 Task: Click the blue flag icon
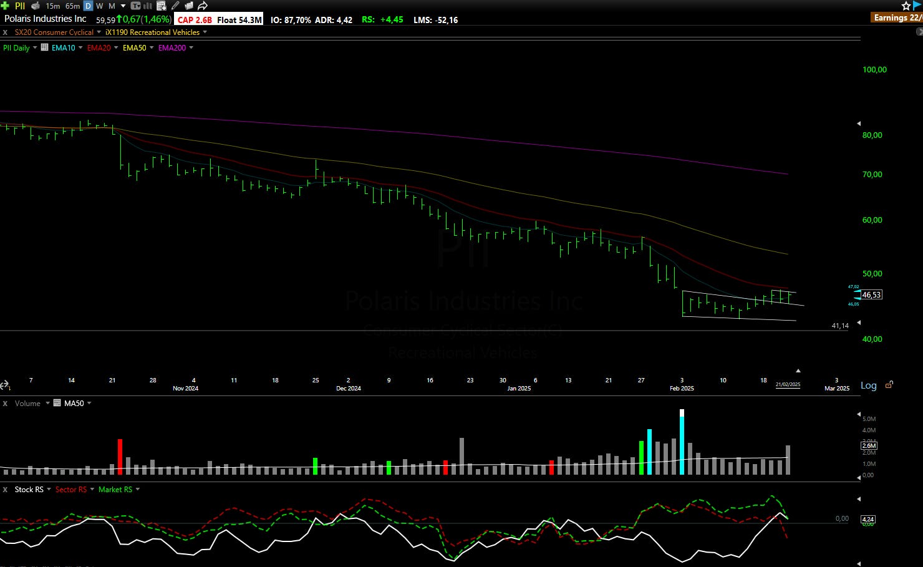click(x=917, y=6)
